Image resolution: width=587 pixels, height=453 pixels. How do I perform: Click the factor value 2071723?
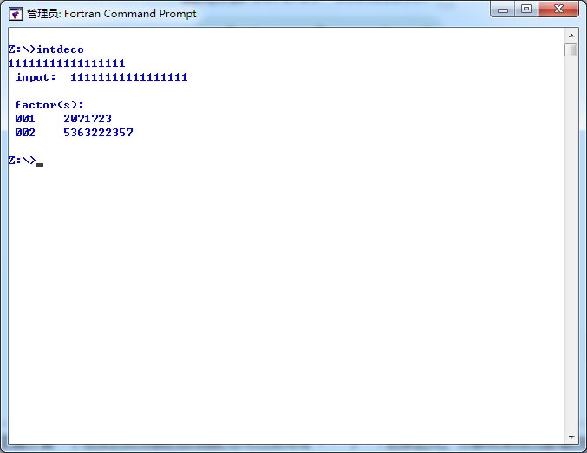tap(88, 119)
